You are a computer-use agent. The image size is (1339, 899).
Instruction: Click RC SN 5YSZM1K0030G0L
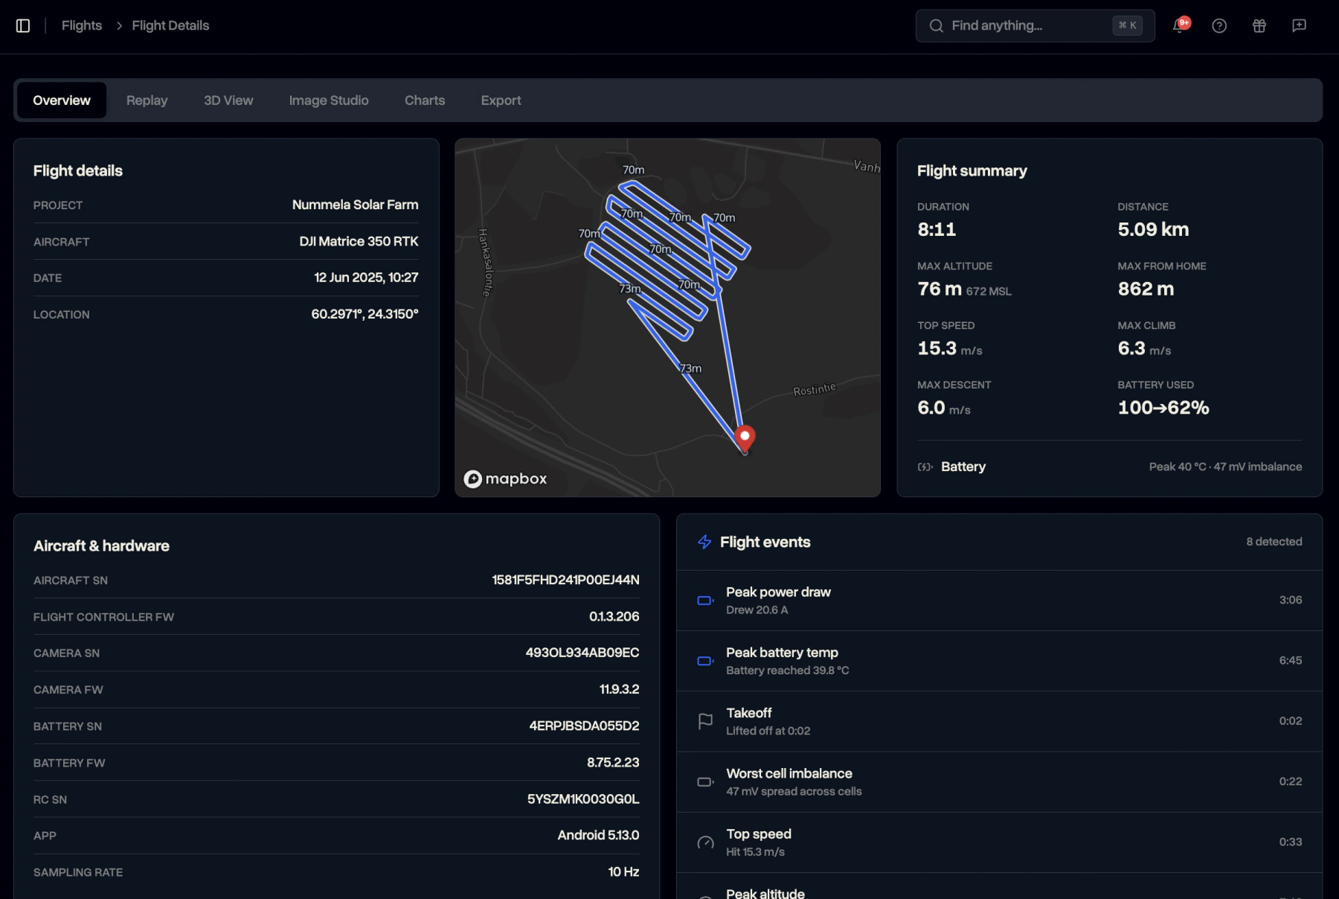coord(583,799)
